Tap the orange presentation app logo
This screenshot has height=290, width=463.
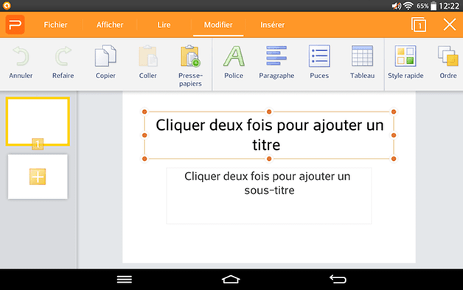[x=15, y=25]
